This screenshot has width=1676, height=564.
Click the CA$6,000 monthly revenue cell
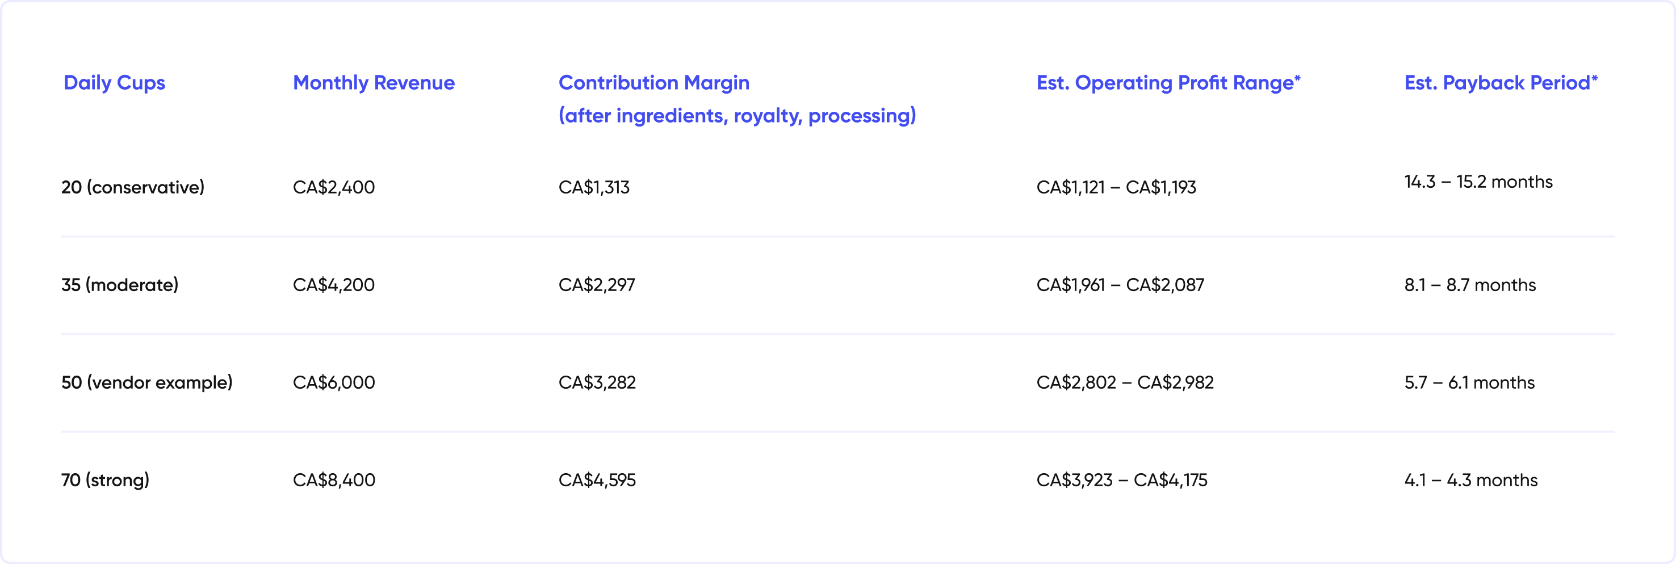334,382
